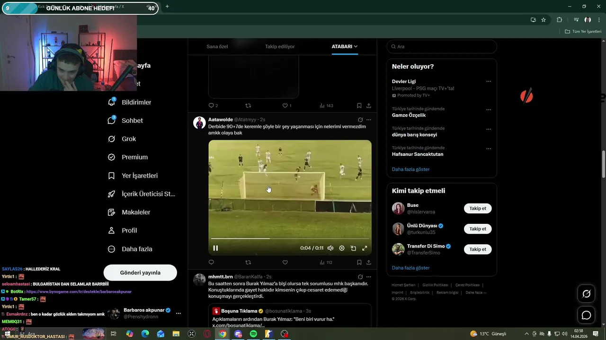The image size is (606, 340).
Task: Click Daha fazla göster under trends
Action: tap(410, 169)
